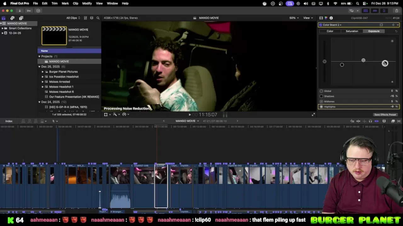Open the File menu
This screenshot has width=403, height=226.
(36, 3)
